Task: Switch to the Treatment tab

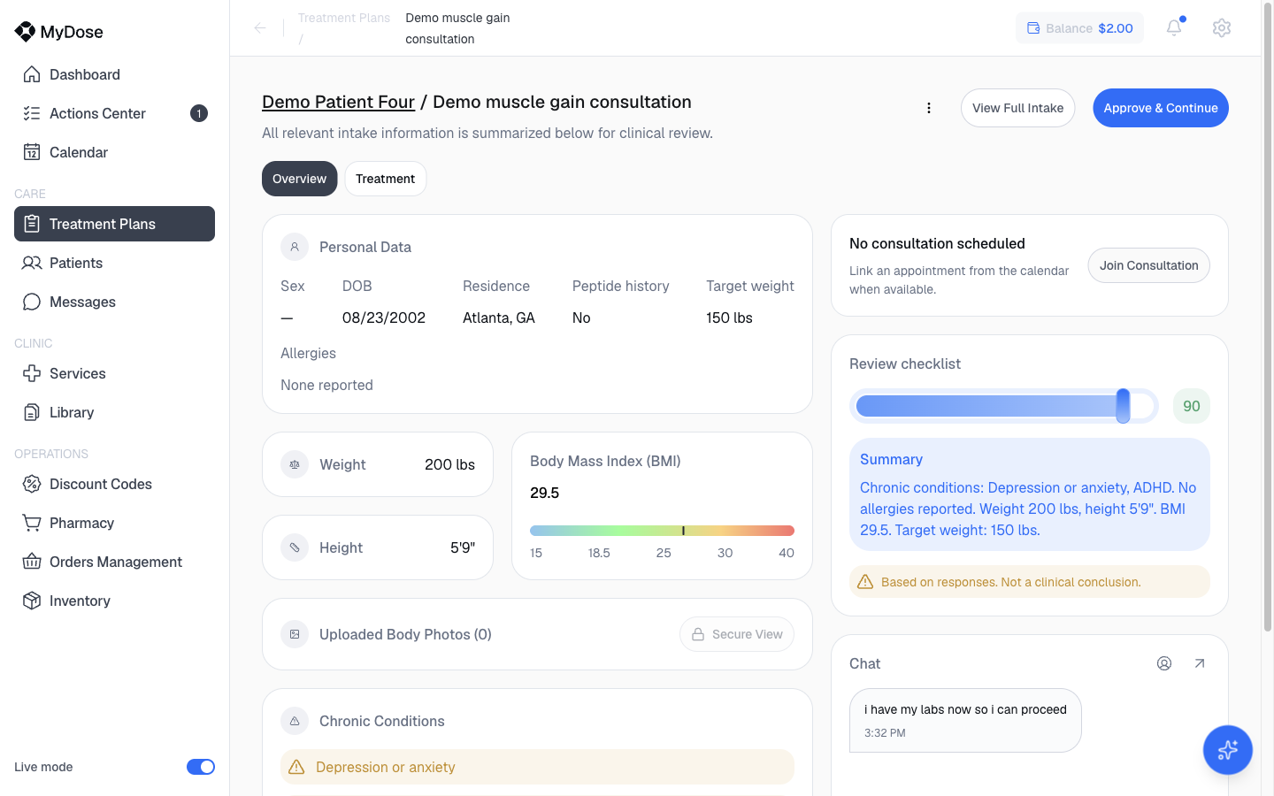Action: tap(385, 179)
